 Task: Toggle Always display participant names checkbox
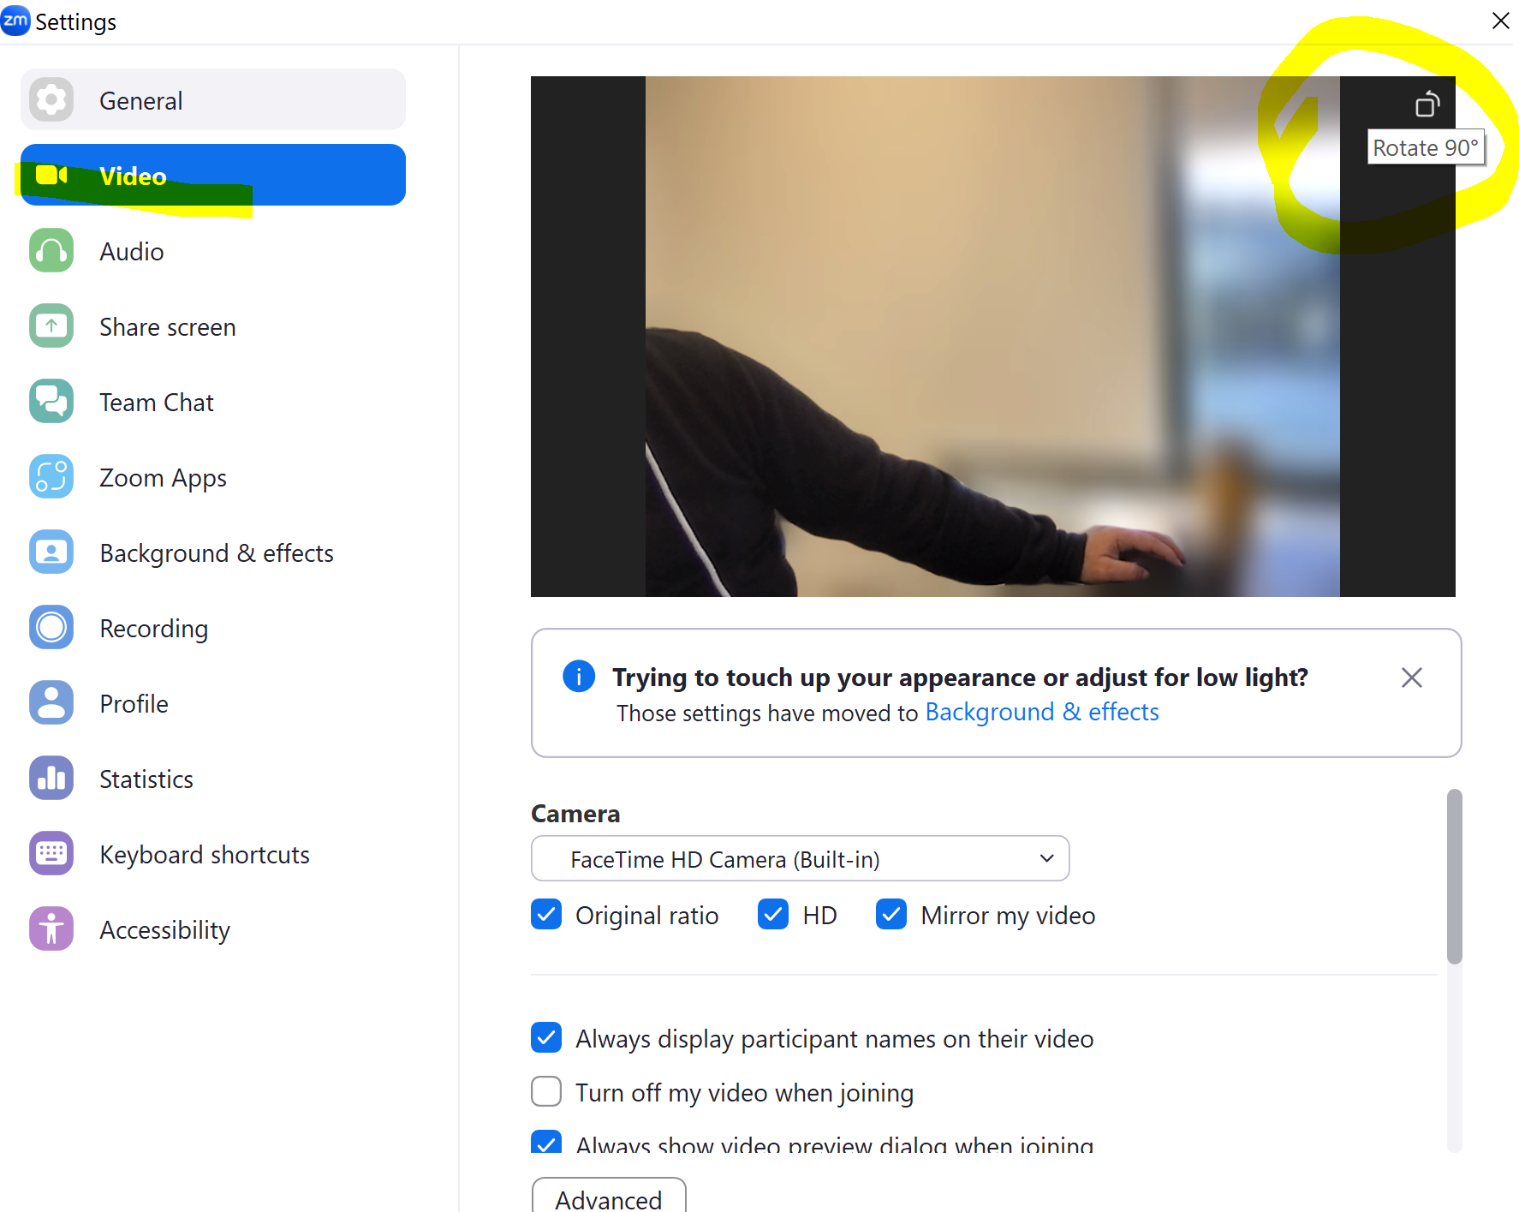pos(546,1037)
